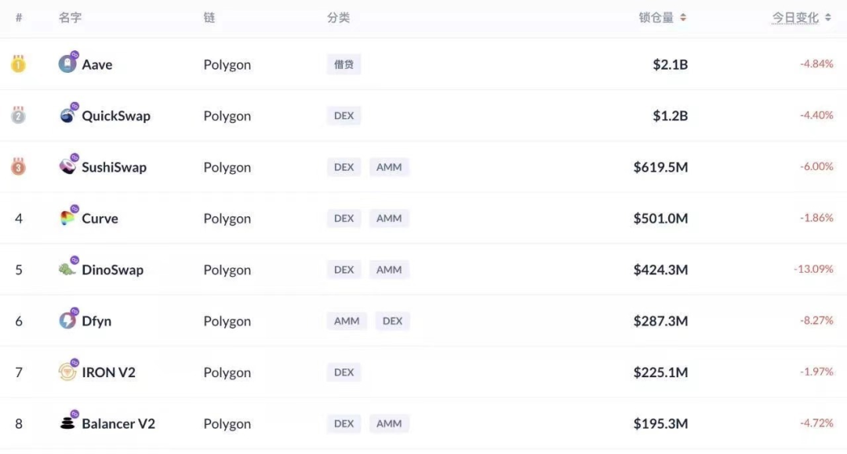Click the bronze third-place medal icon
Viewport: 847px width, 454px height.
[18, 166]
